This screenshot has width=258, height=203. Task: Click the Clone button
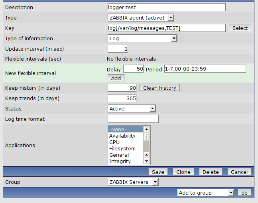point(183,172)
